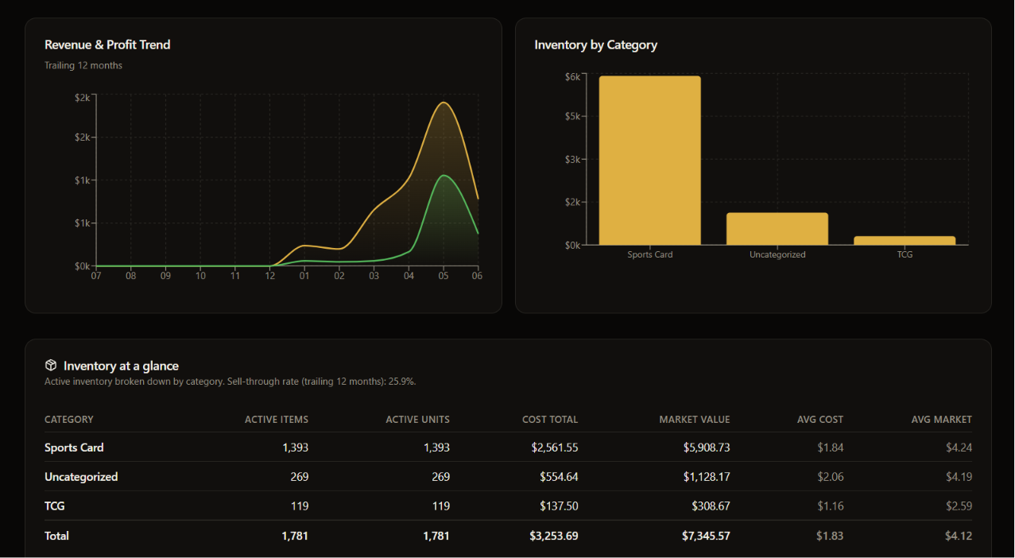Click the $5,908.73 market value cell
The width and height of the screenshot is (1015, 558).
[x=707, y=448]
